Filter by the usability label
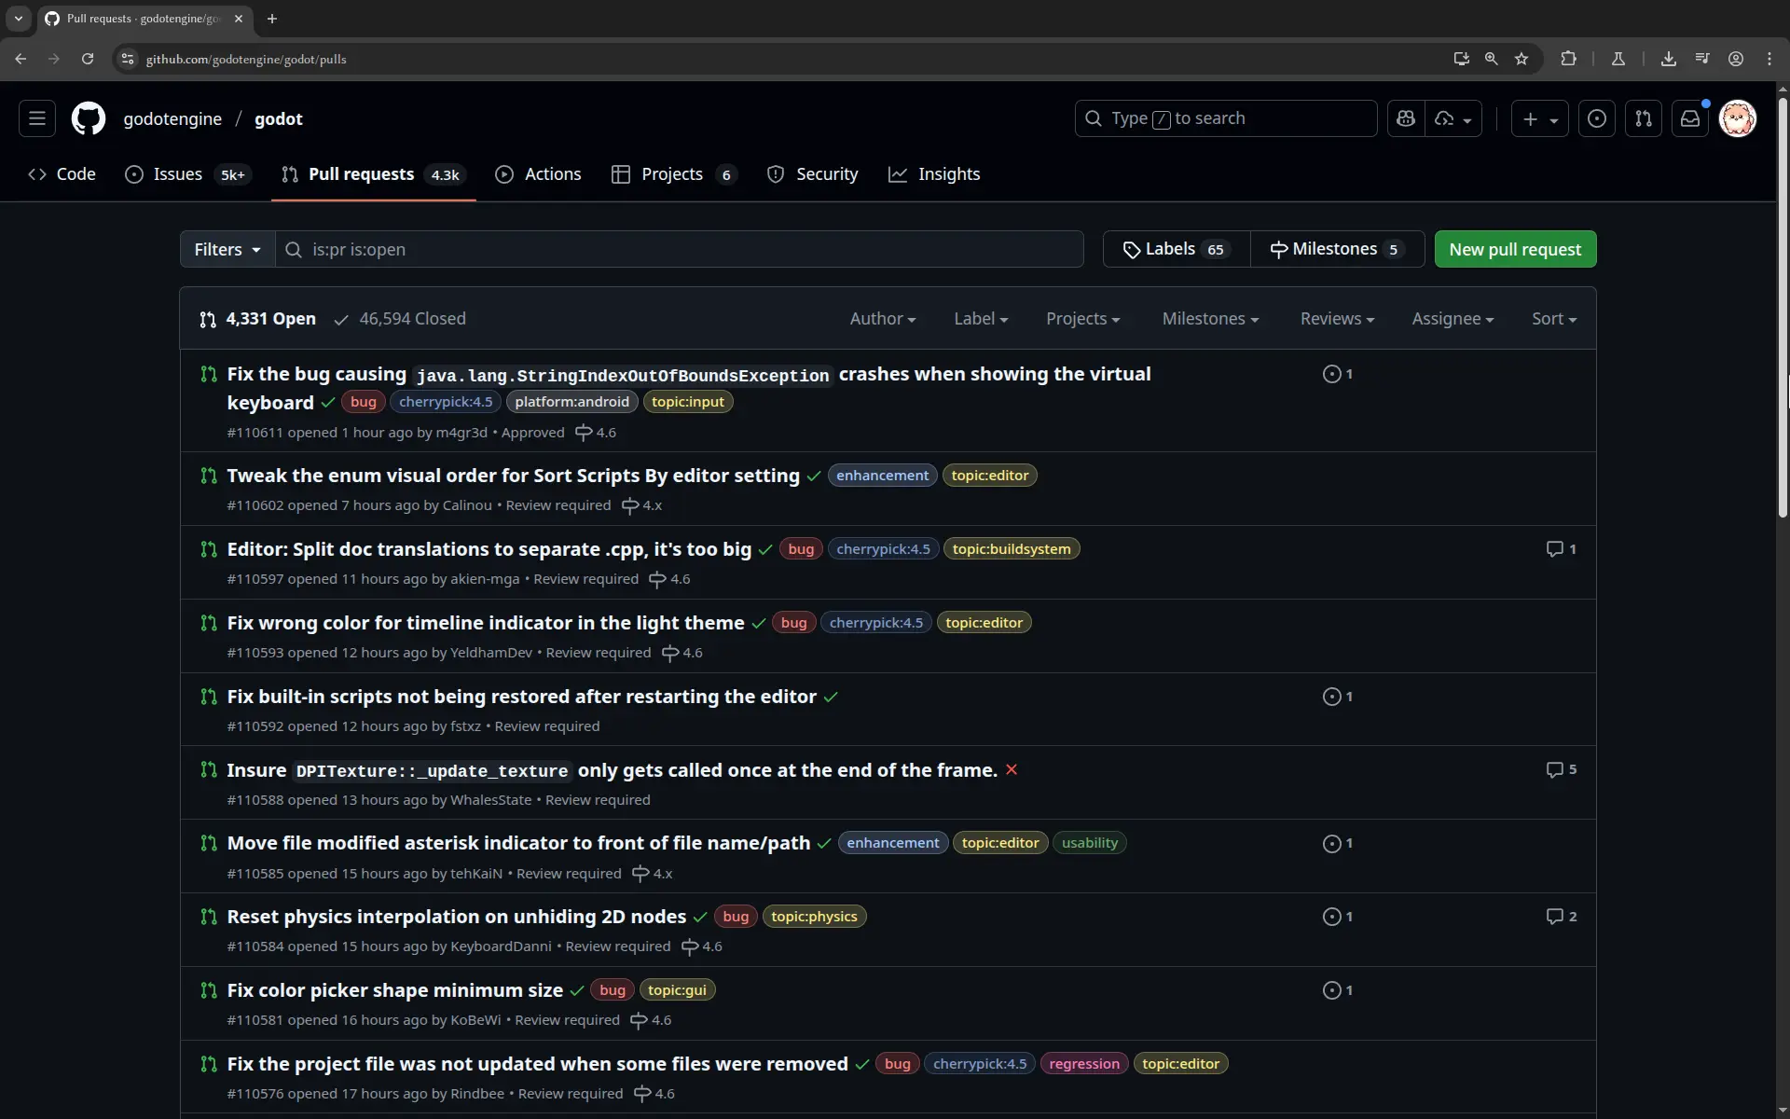Image resolution: width=1790 pixels, height=1119 pixels. [x=1090, y=843]
